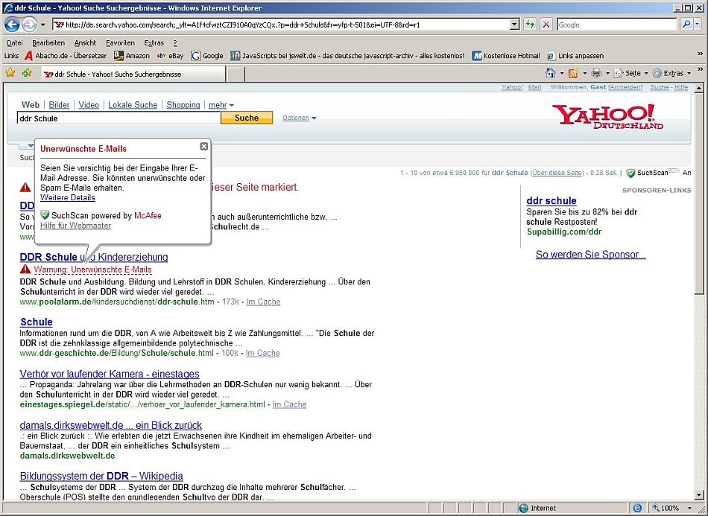Click the RSS feeds icon
This screenshot has height=516, width=708.
coord(573,73)
